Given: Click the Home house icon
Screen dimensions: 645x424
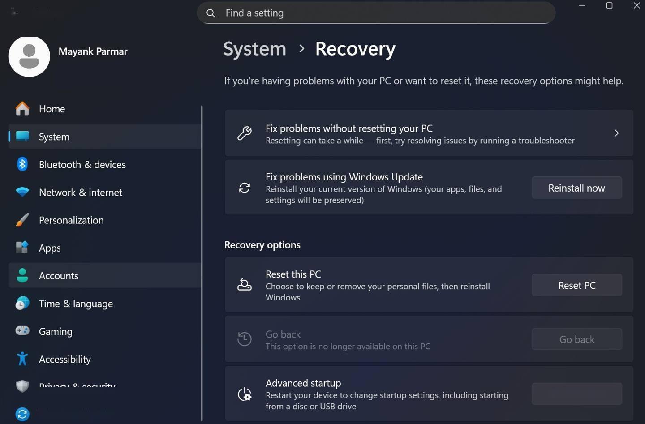Looking at the screenshot, I should tap(22, 108).
